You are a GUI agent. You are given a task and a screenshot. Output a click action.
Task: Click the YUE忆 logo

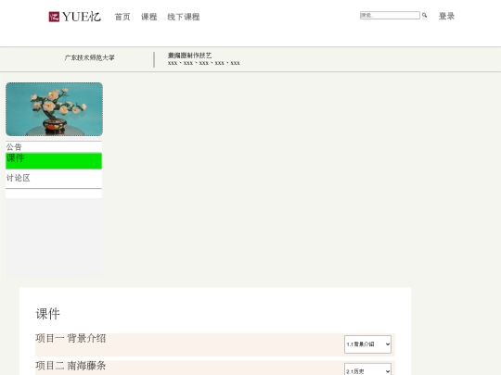[x=75, y=17]
